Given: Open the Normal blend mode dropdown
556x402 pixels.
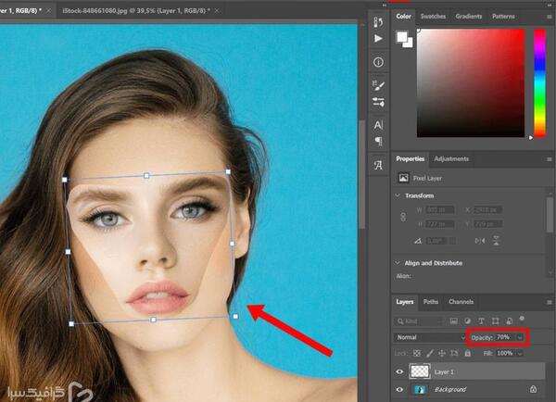Looking at the screenshot, I should (x=429, y=337).
